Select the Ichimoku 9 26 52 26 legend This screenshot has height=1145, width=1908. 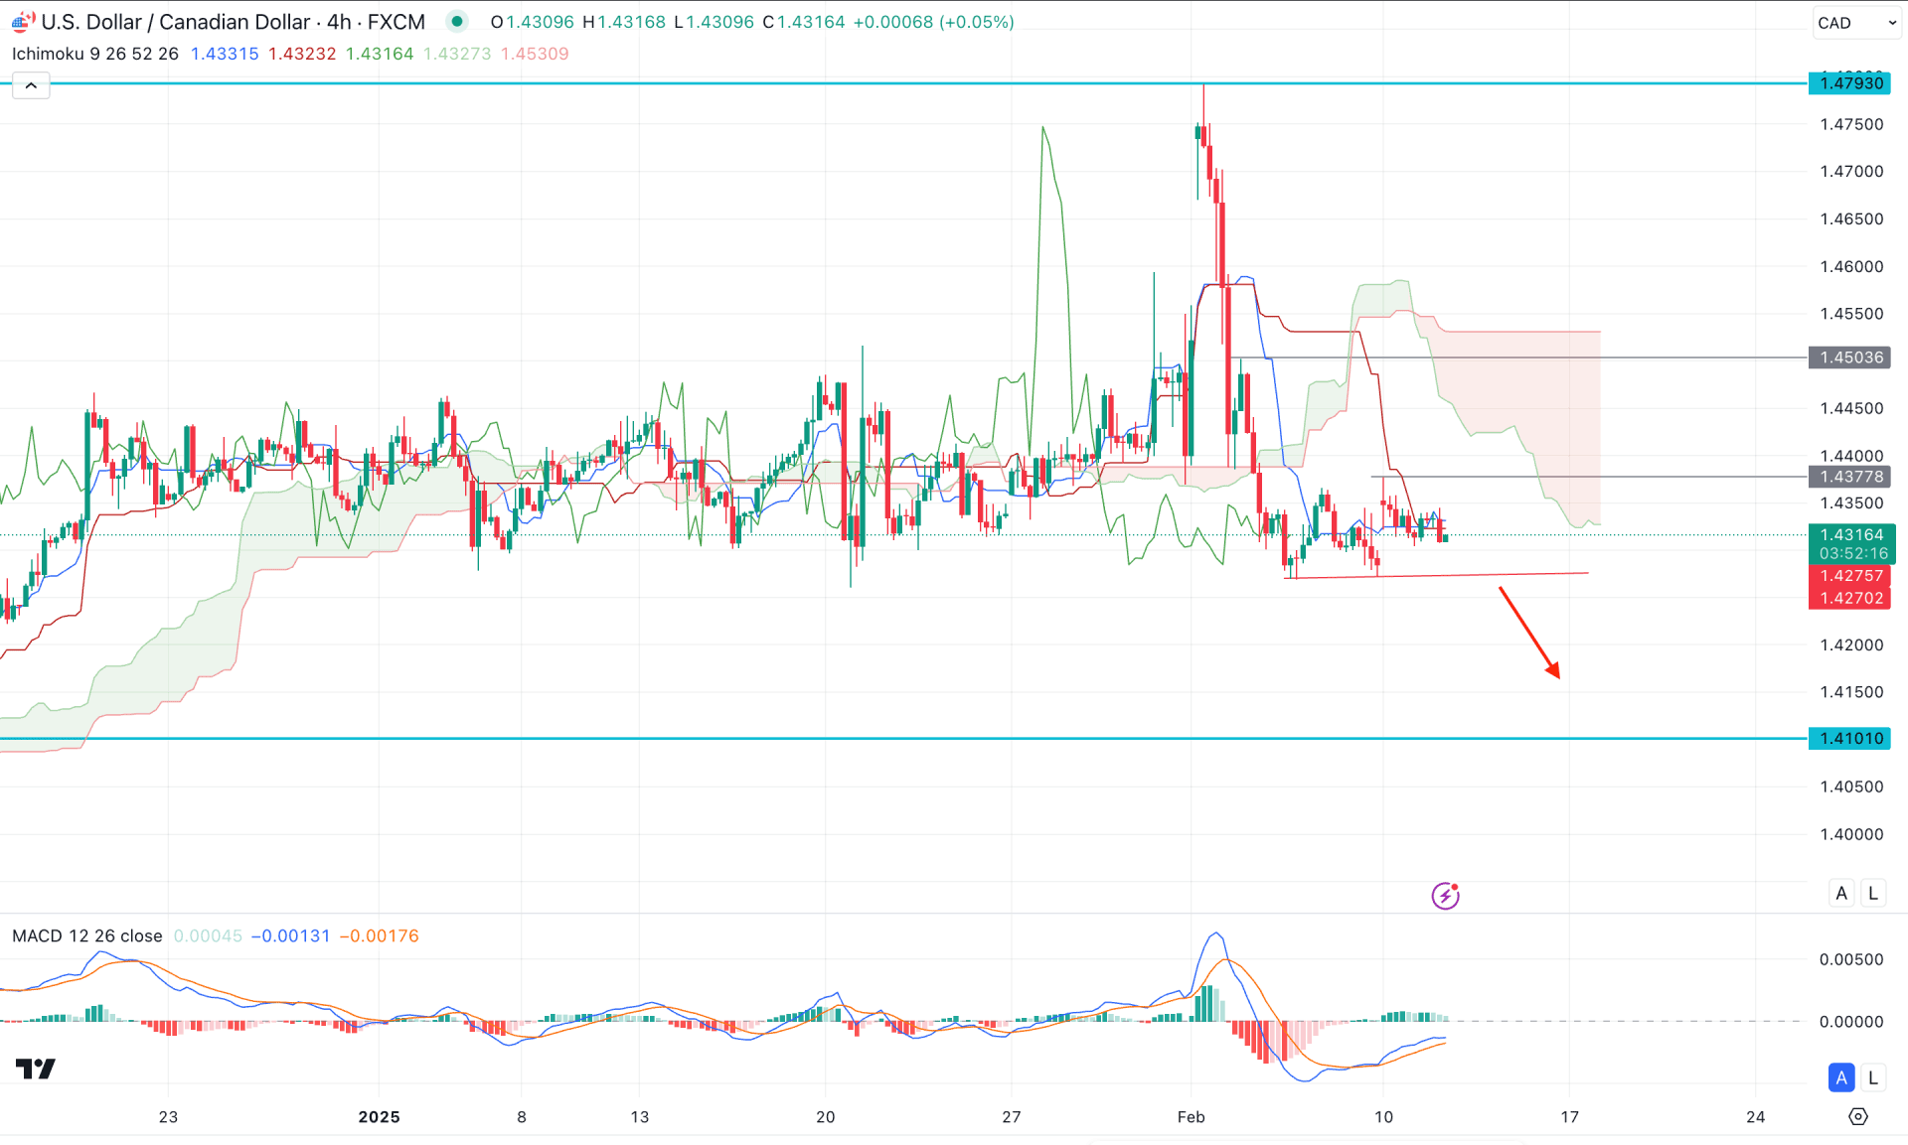pyautogui.click(x=95, y=54)
